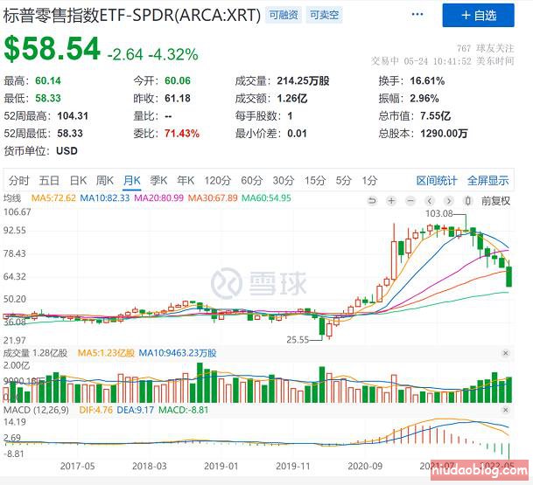
Task: Click the MA20:80.99 moving average label
Action: click(159, 197)
